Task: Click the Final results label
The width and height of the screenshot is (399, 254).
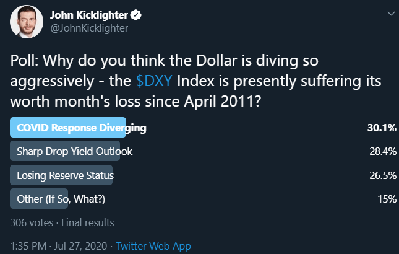Action: 88,222
